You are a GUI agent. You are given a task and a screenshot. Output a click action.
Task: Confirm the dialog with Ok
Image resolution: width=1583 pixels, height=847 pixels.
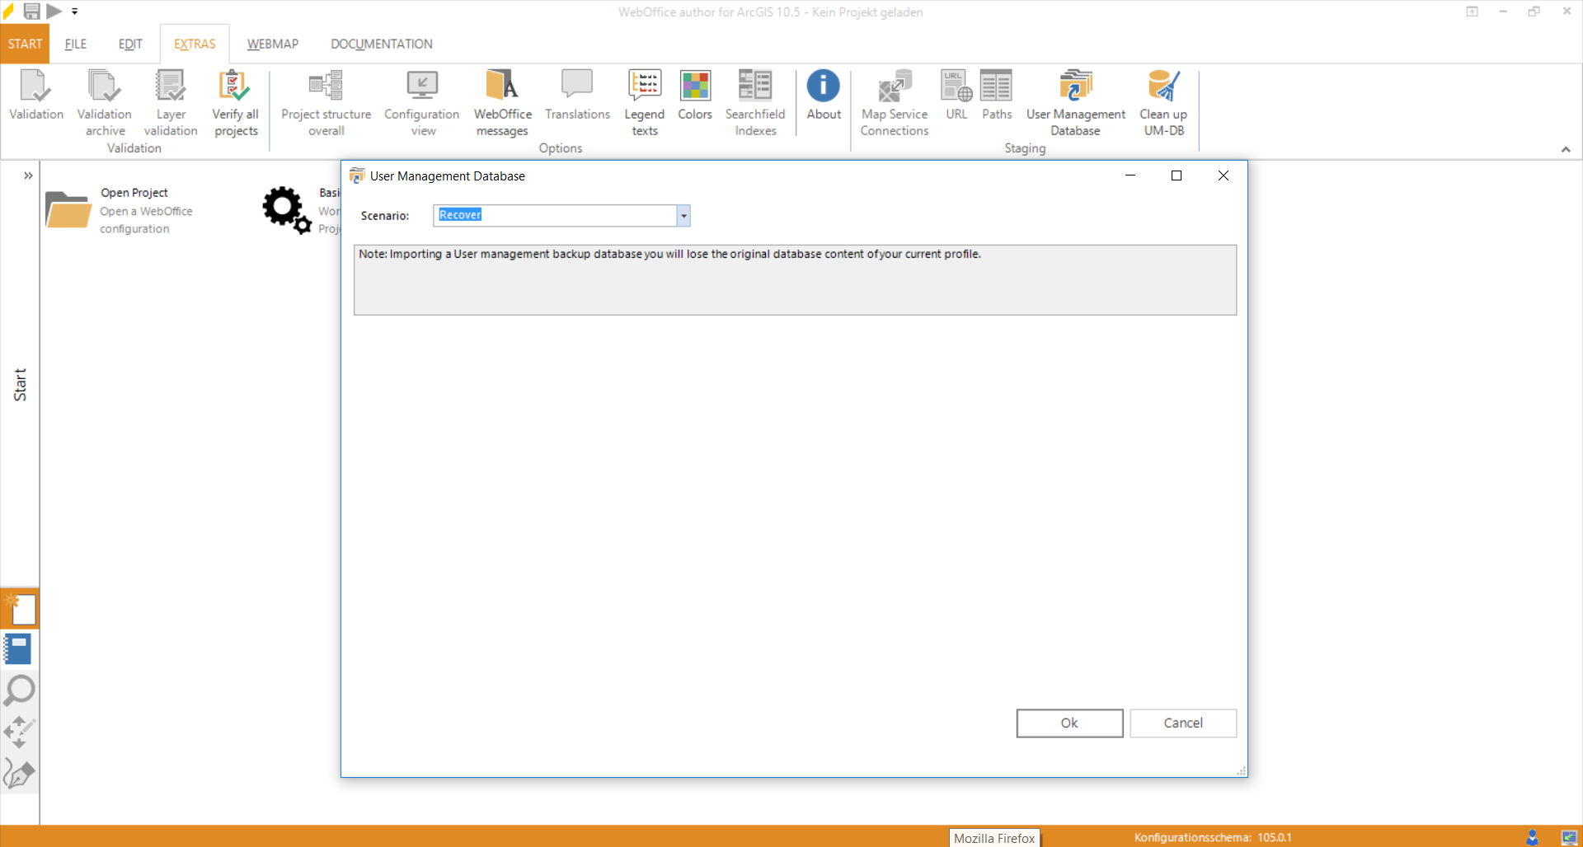[1069, 723]
